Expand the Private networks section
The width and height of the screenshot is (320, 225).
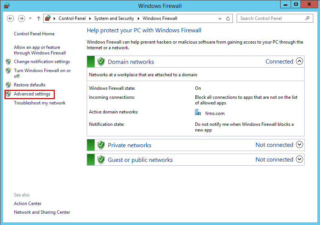pyautogui.click(x=299, y=145)
